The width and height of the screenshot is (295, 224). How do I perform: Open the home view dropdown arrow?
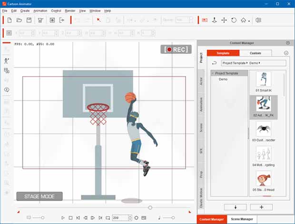[249, 20]
